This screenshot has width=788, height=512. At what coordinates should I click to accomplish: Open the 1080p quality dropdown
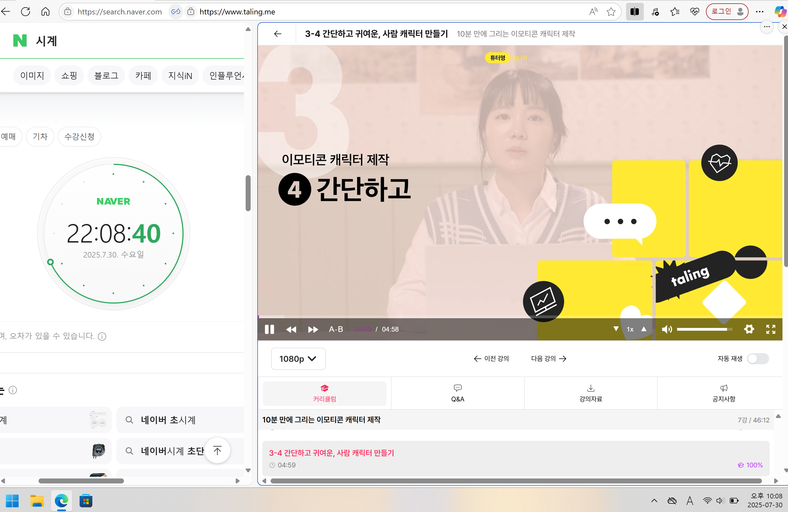point(298,358)
